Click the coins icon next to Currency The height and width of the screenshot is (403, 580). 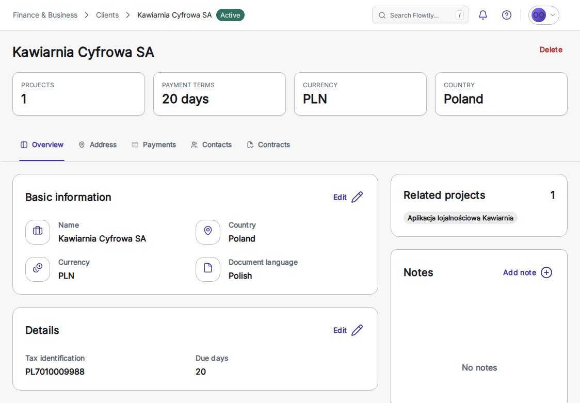(x=38, y=269)
